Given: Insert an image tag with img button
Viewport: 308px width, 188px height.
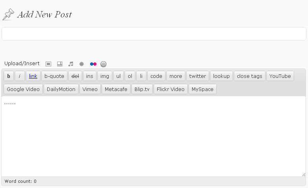Looking at the screenshot, I should tap(104, 76).
